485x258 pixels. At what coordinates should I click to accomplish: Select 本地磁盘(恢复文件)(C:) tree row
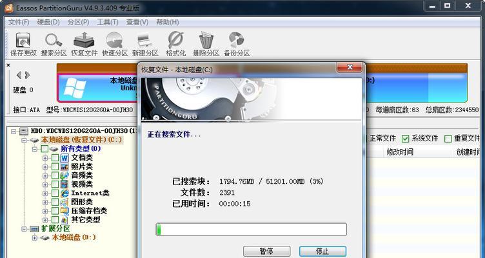82,140
